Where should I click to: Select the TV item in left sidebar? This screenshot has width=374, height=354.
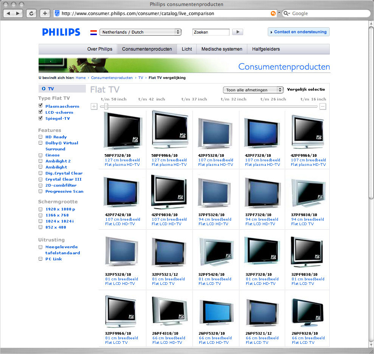pyautogui.click(x=62, y=89)
